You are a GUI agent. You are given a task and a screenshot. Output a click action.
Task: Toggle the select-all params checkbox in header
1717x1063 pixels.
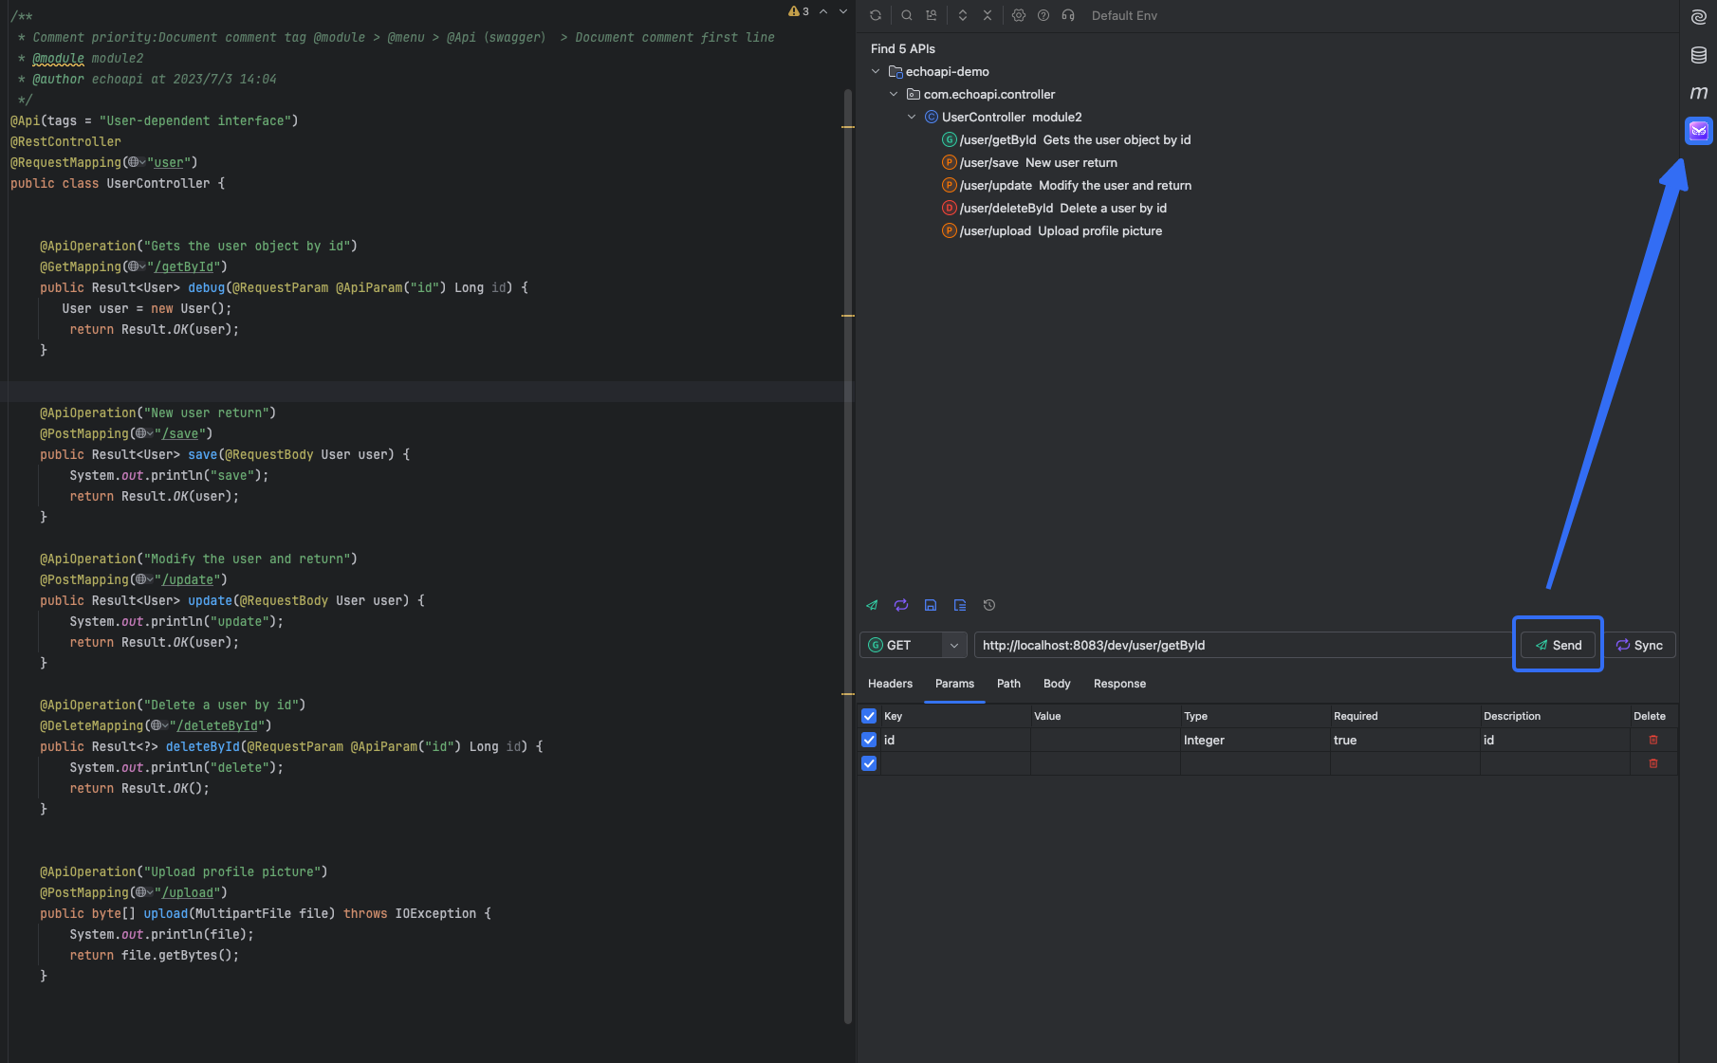coord(869,716)
